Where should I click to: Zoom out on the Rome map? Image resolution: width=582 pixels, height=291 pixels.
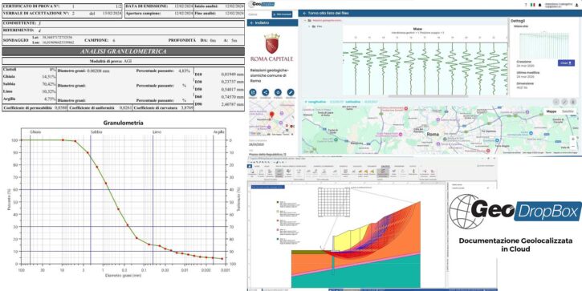click(x=573, y=146)
